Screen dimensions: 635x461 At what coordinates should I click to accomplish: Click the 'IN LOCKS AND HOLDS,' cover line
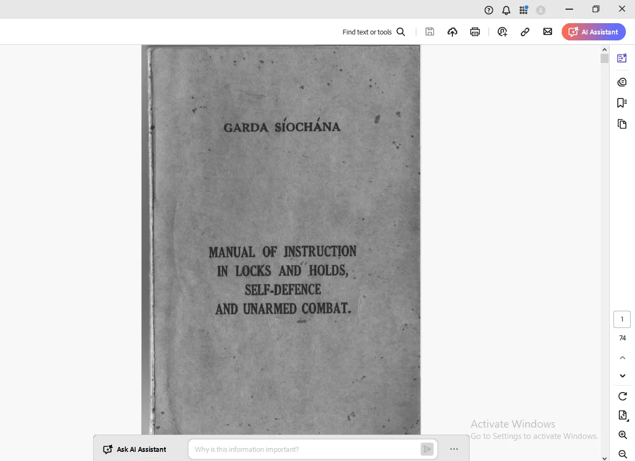(x=283, y=270)
